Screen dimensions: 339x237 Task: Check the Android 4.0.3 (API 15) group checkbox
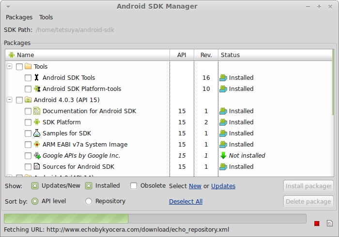19,100
